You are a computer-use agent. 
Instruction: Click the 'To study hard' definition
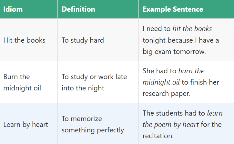coord(83,40)
